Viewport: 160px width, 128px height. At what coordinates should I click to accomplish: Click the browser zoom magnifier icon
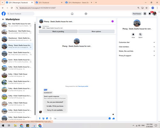click(x=138, y=8)
